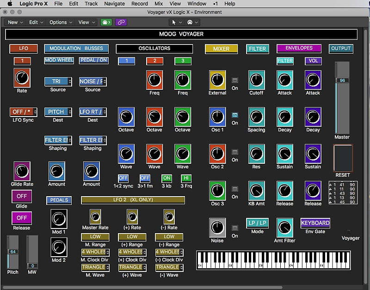Open the Track menu
This screenshot has width=370, height=290.
coord(91,4)
